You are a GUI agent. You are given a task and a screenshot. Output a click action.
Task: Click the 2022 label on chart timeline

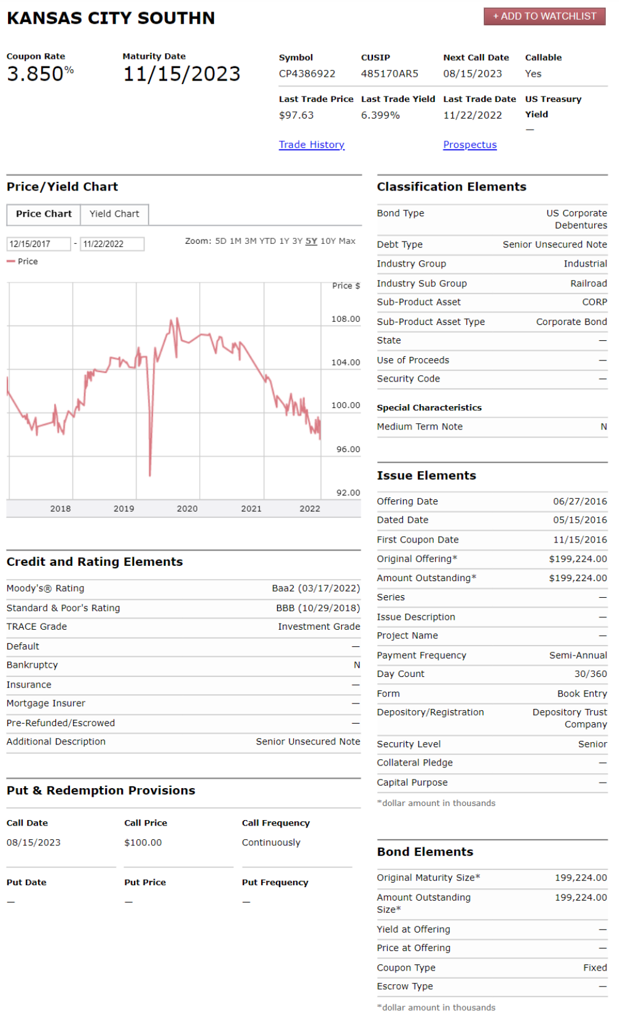tap(310, 509)
